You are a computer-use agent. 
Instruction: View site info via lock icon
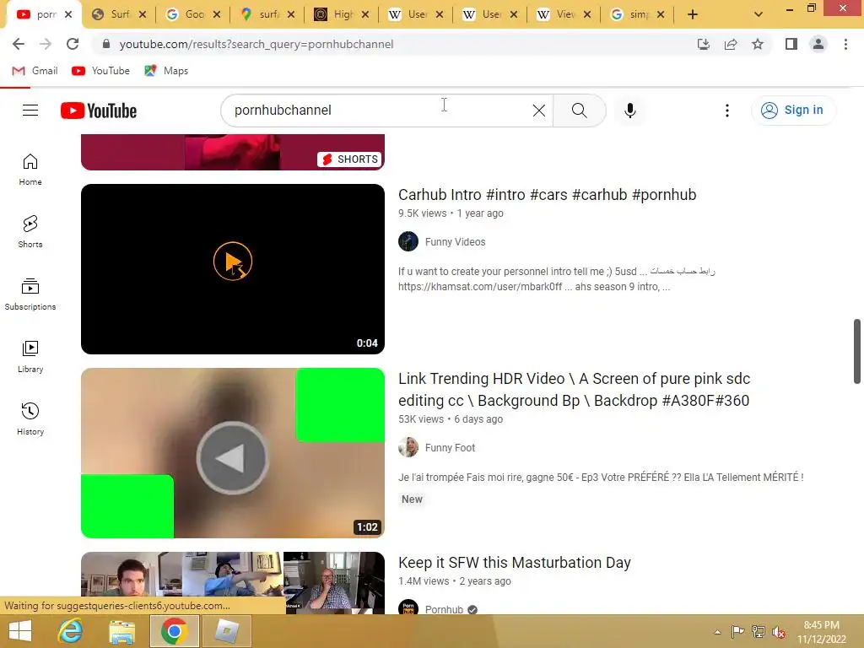click(106, 44)
